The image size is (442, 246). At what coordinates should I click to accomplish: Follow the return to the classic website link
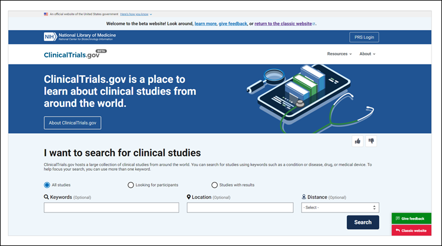click(x=284, y=23)
